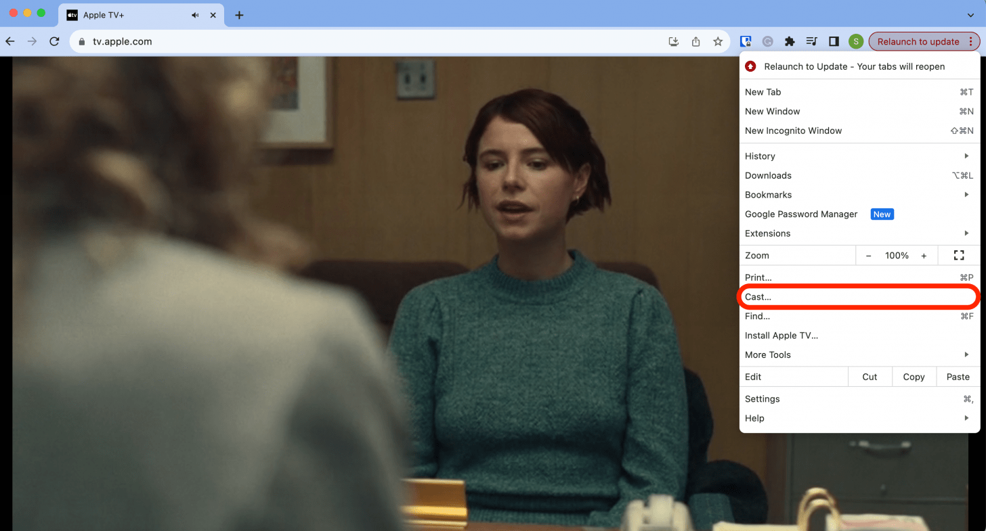Click Copy in the Edit row
This screenshot has height=531, width=986.
tap(914, 377)
